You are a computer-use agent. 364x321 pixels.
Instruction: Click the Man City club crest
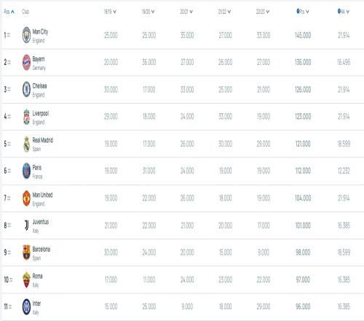(x=26, y=35)
